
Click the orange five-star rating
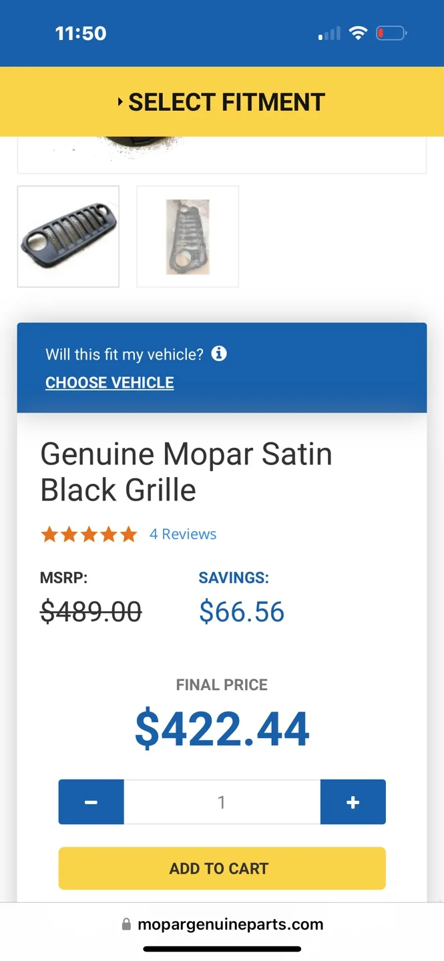pyautogui.click(x=89, y=534)
